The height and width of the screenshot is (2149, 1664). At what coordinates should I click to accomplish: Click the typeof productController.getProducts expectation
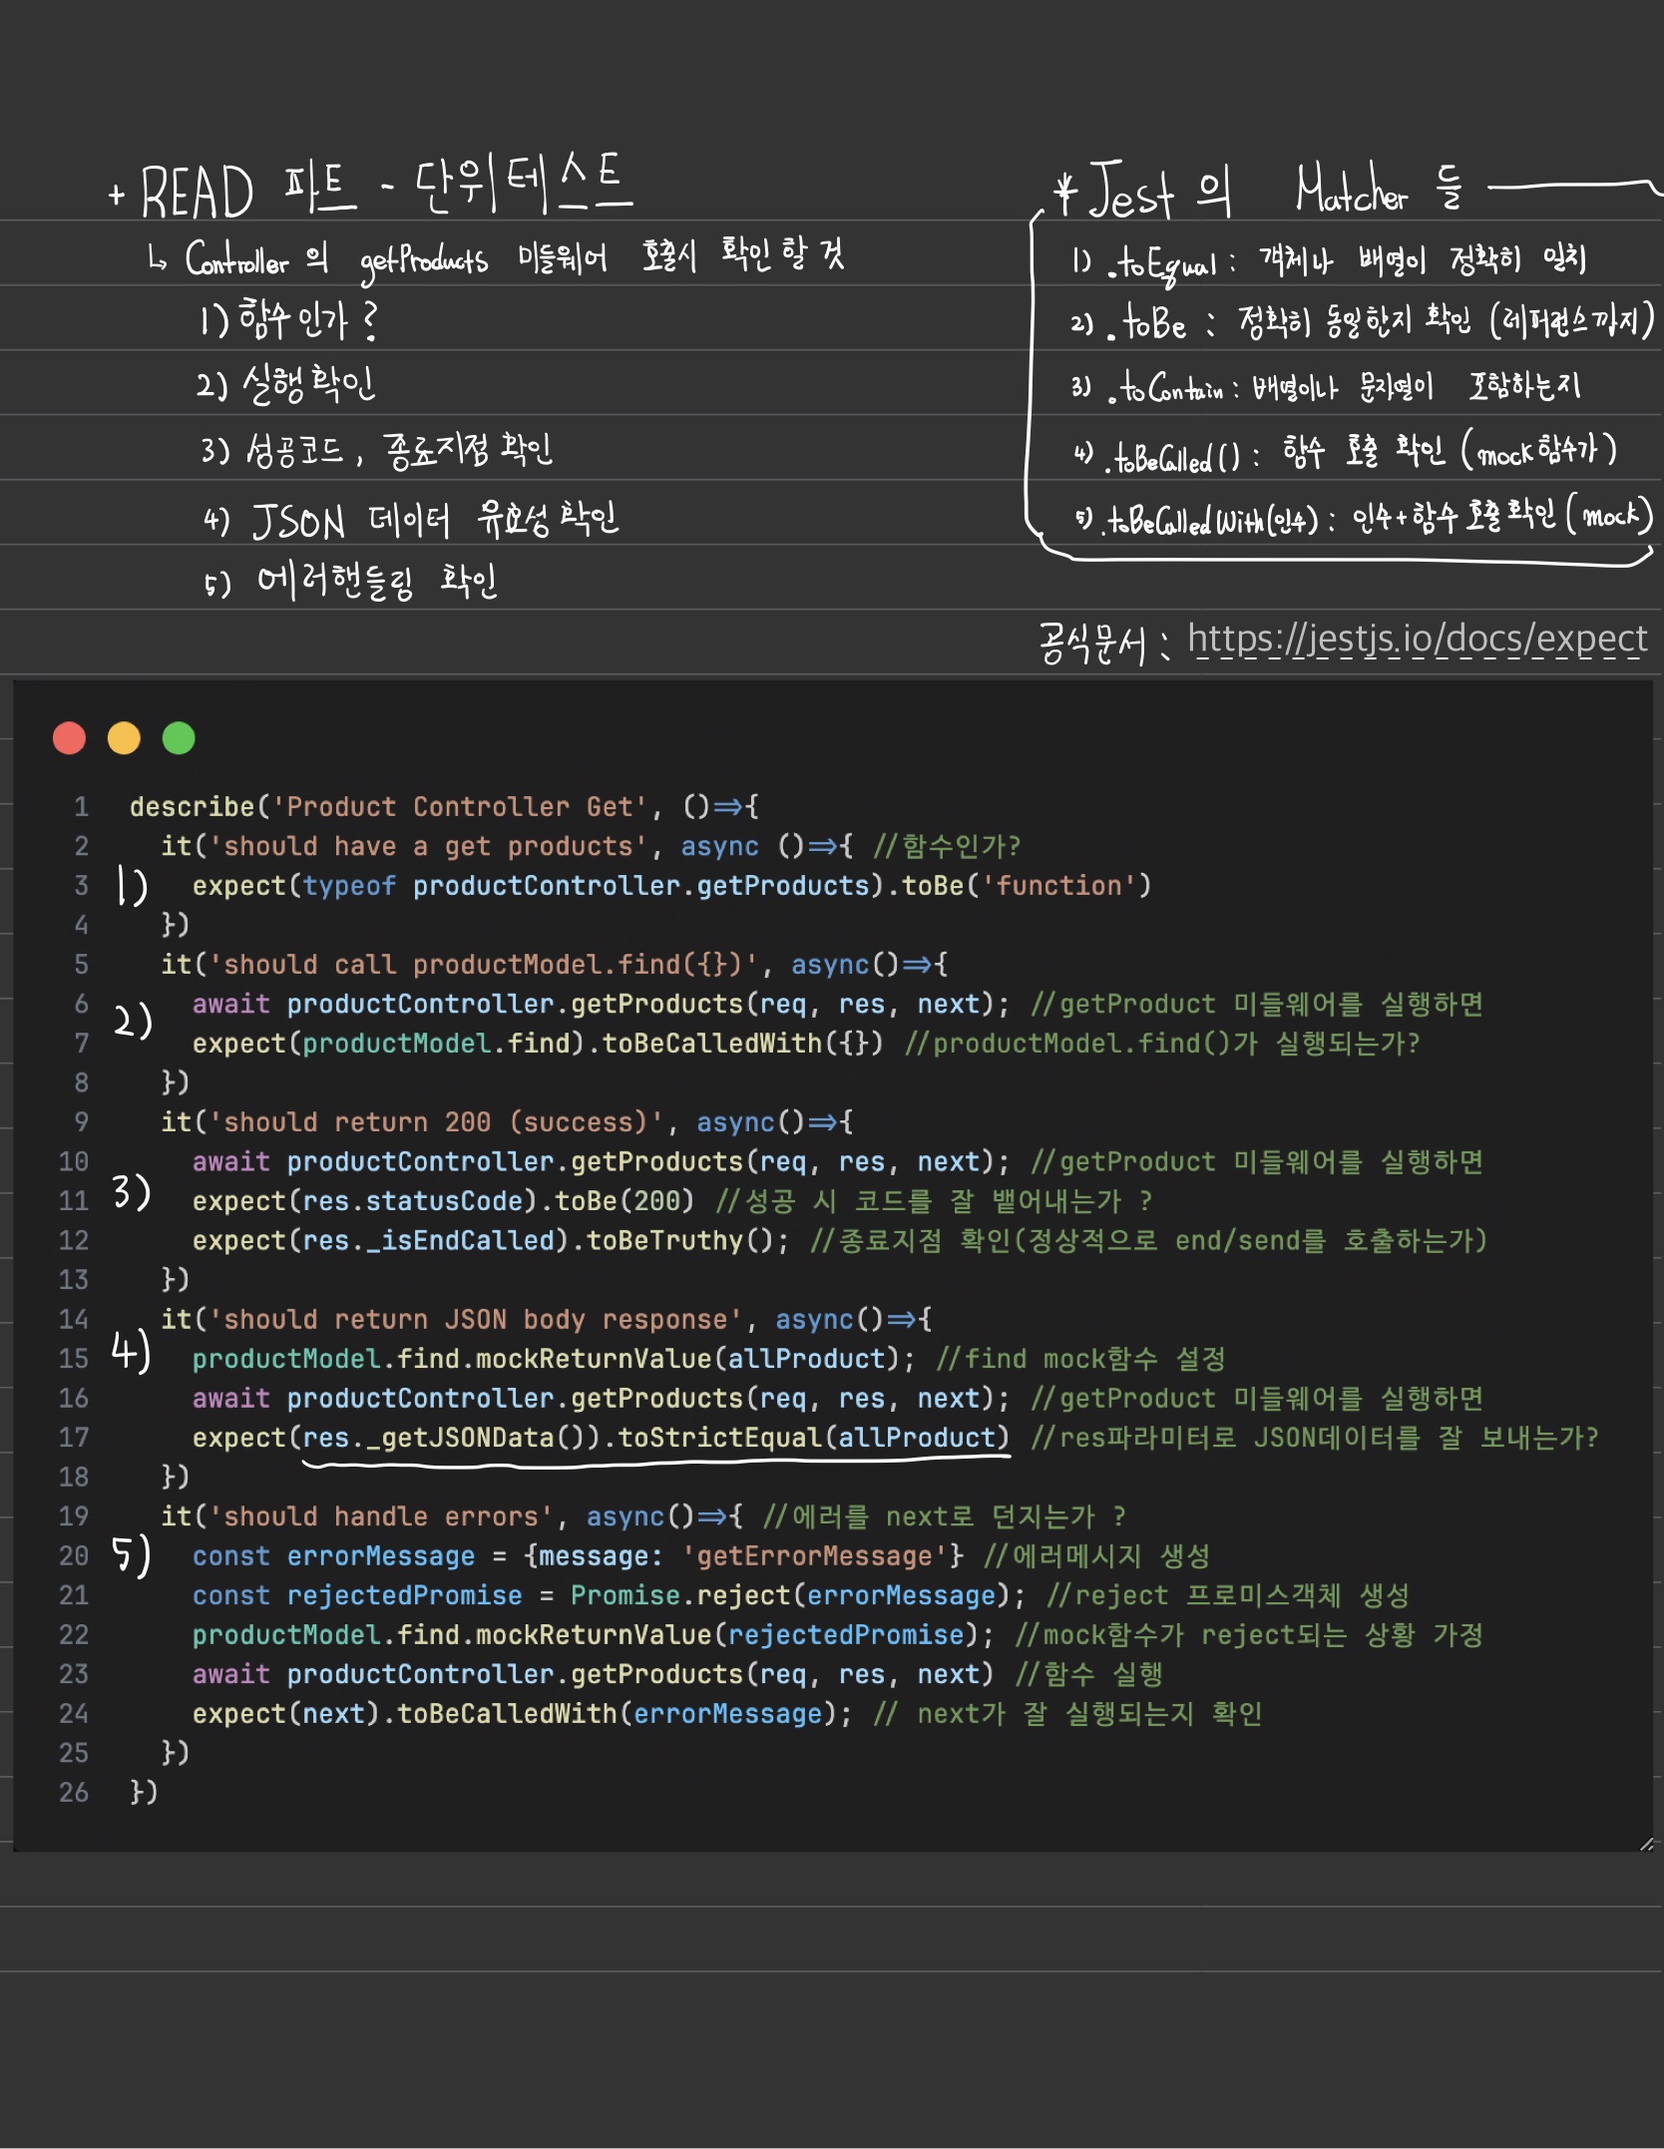click(671, 885)
